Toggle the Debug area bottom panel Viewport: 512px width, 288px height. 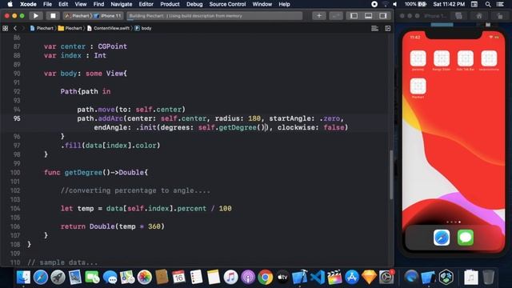click(368, 16)
